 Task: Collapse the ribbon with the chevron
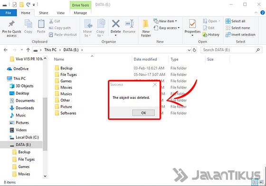coord(256,13)
